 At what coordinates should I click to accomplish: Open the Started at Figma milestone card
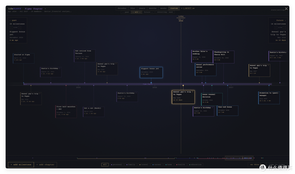24,58
